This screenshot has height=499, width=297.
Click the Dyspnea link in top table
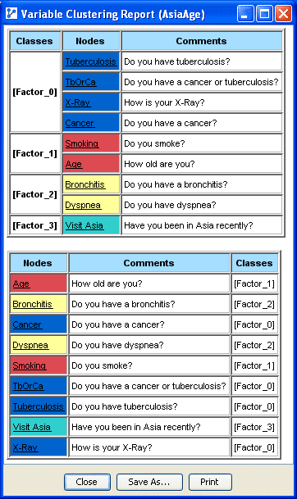coord(83,205)
